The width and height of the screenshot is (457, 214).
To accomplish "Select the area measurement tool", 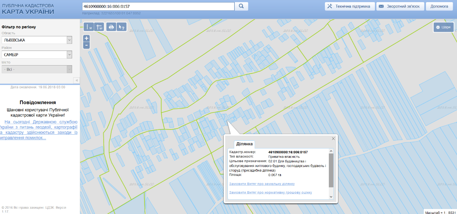I will point(99,27).
